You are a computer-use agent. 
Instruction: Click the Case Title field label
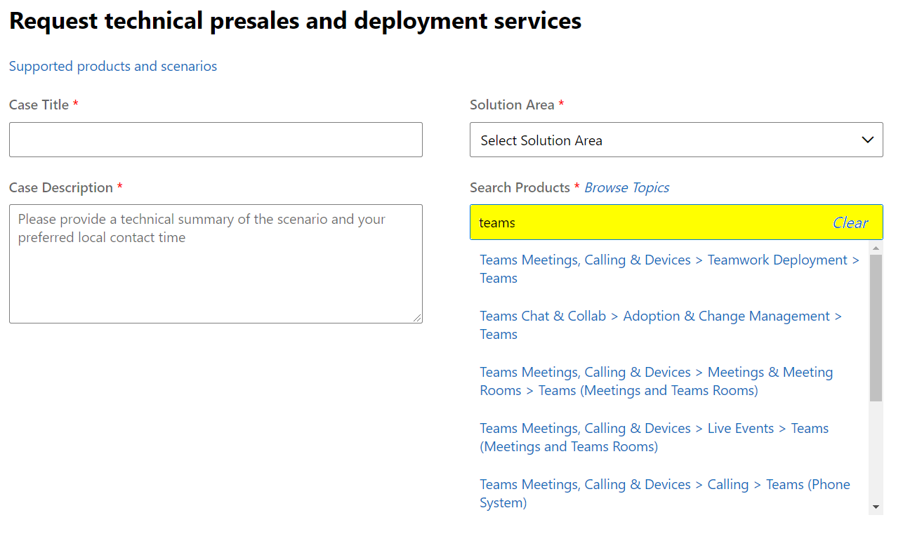point(39,105)
